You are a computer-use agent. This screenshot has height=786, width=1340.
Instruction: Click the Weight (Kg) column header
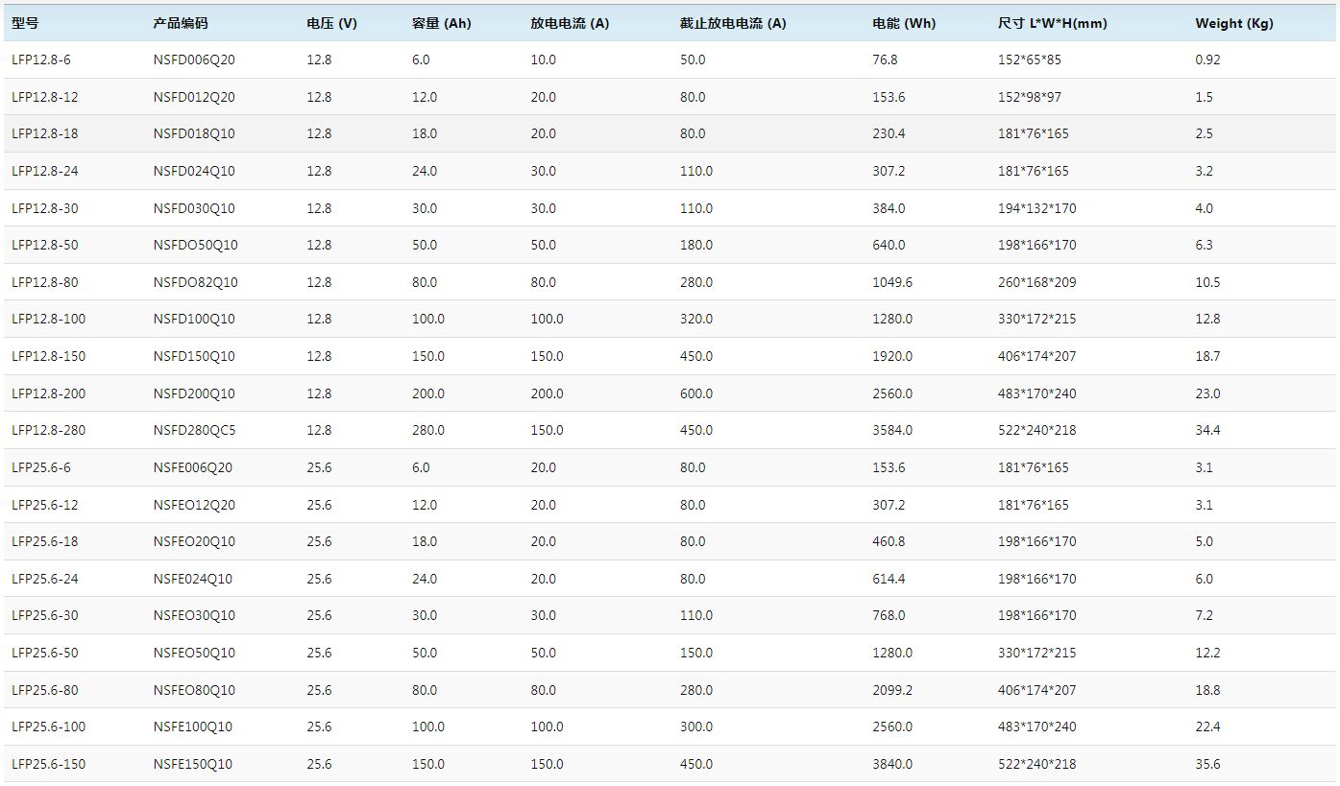point(1233,23)
